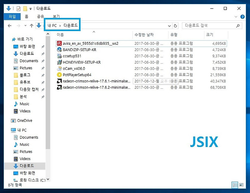Click 내 PC in the address breadcrumb

point(52,25)
